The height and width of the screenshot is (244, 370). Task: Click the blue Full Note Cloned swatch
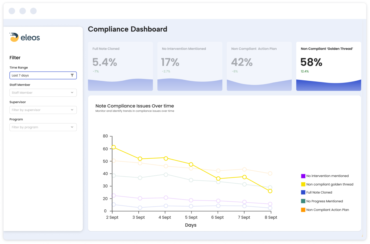(303, 192)
